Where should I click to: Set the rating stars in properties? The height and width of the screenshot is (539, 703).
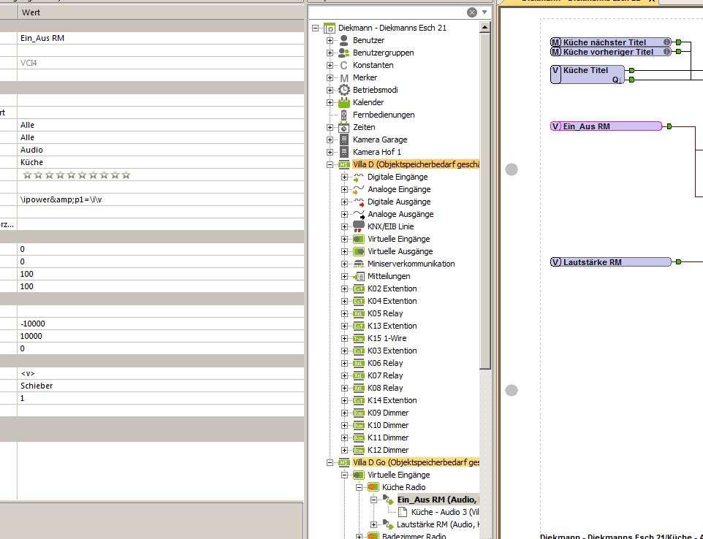click(x=76, y=175)
